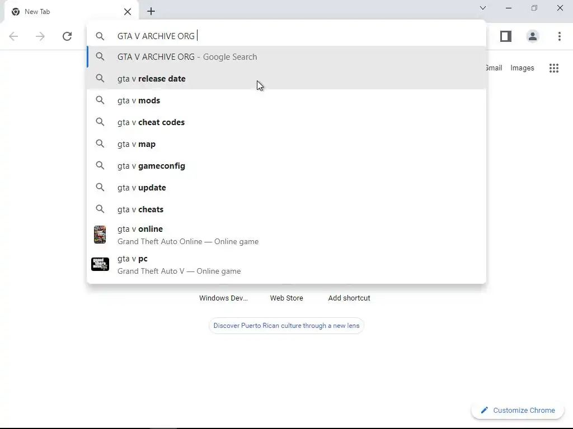Select gta v cheat codes suggestion
This screenshot has height=429, width=573.
286,122
